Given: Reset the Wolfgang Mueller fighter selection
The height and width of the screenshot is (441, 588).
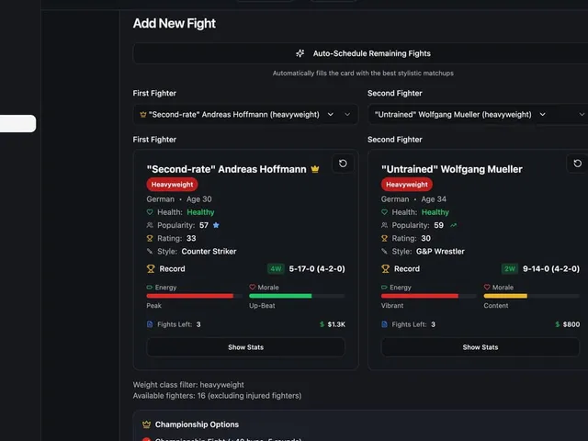Looking at the screenshot, I should point(577,164).
